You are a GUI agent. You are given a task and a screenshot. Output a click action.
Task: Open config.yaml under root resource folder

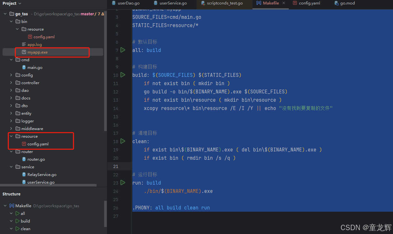tap(38, 144)
